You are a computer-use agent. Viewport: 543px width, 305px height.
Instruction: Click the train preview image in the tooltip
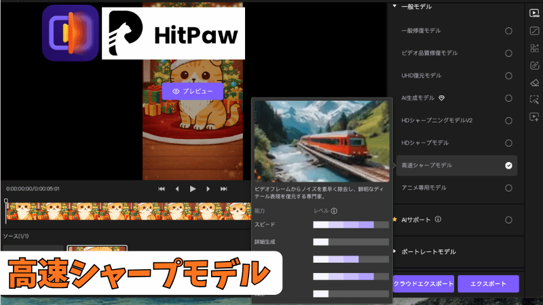[x=322, y=142]
